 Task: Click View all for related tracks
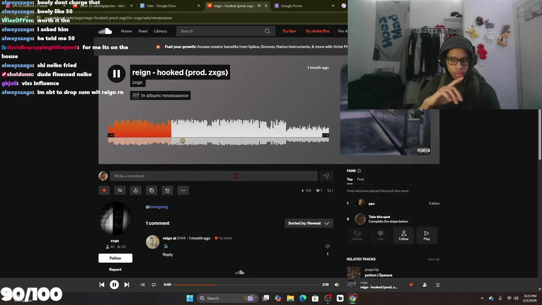(x=433, y=259)
